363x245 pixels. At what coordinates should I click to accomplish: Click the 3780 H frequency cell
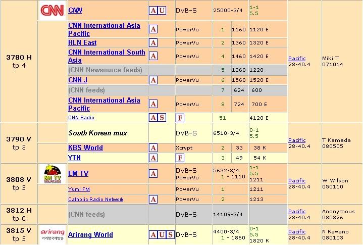(x=19, y=61)
